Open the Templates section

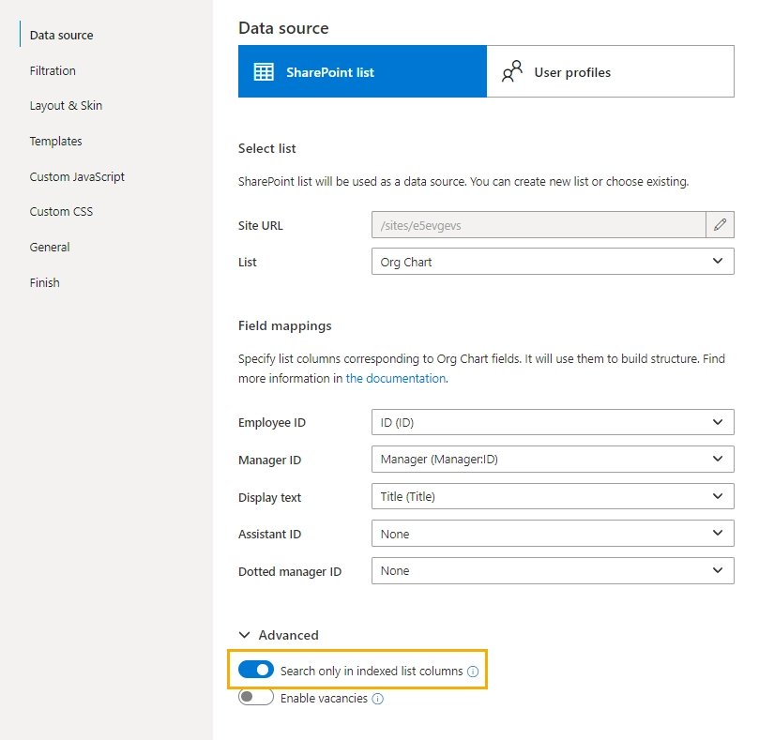click(55, 142)
